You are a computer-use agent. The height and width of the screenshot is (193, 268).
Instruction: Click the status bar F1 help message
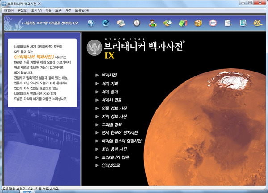tap(30, 189)
